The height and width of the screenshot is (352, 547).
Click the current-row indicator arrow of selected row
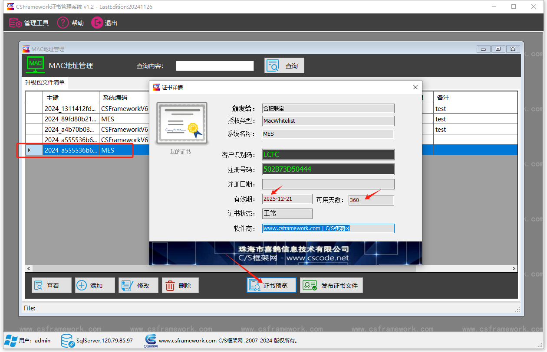[x=29, y=150]
